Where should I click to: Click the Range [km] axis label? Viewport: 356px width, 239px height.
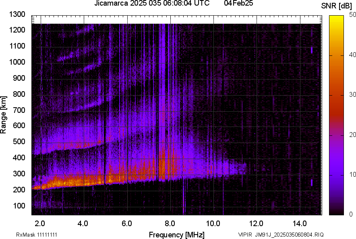coord(4,114)
